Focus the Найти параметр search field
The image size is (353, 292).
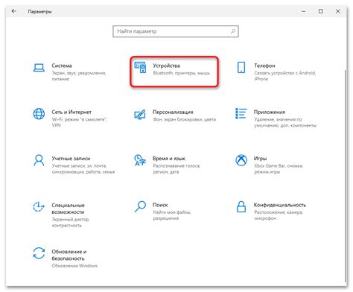pyautogui.click(x=176, y=31)
